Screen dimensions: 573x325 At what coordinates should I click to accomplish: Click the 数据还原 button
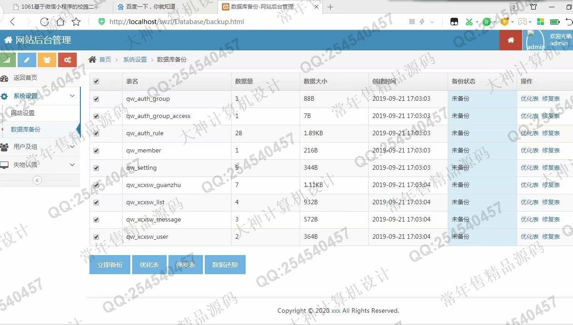pos(225,265)
